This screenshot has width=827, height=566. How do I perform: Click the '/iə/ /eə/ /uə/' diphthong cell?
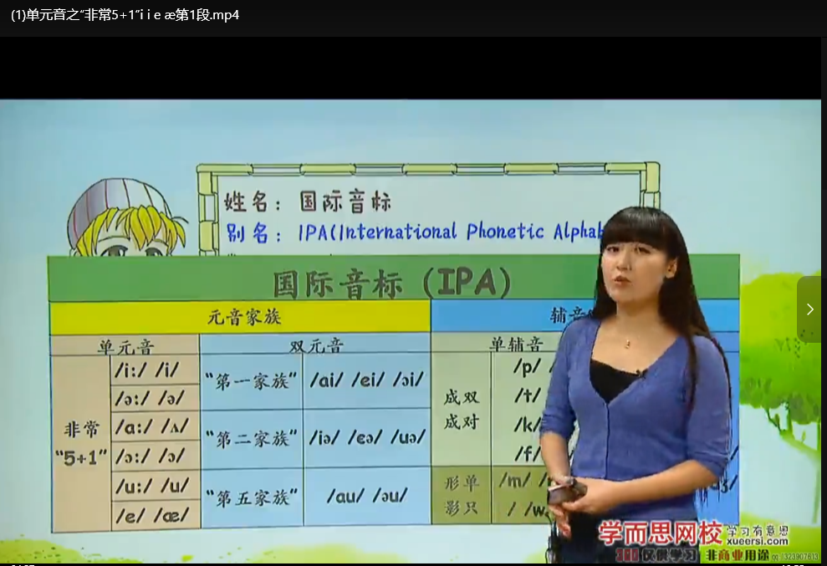pos(367,437)
